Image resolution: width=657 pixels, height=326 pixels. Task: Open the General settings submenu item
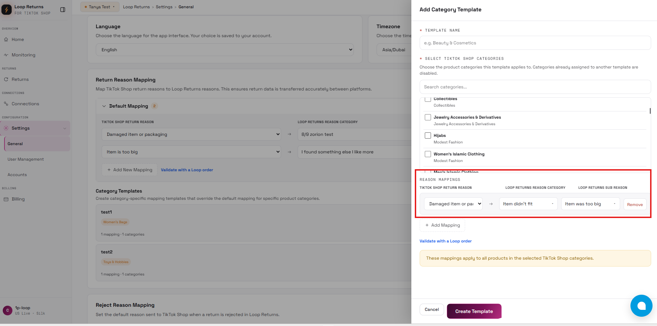click(37, 144)
